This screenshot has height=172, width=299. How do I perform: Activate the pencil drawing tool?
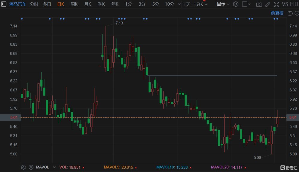pyautogui.click(x=268, y=4)
